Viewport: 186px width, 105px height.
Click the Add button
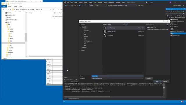pos(157,81)
